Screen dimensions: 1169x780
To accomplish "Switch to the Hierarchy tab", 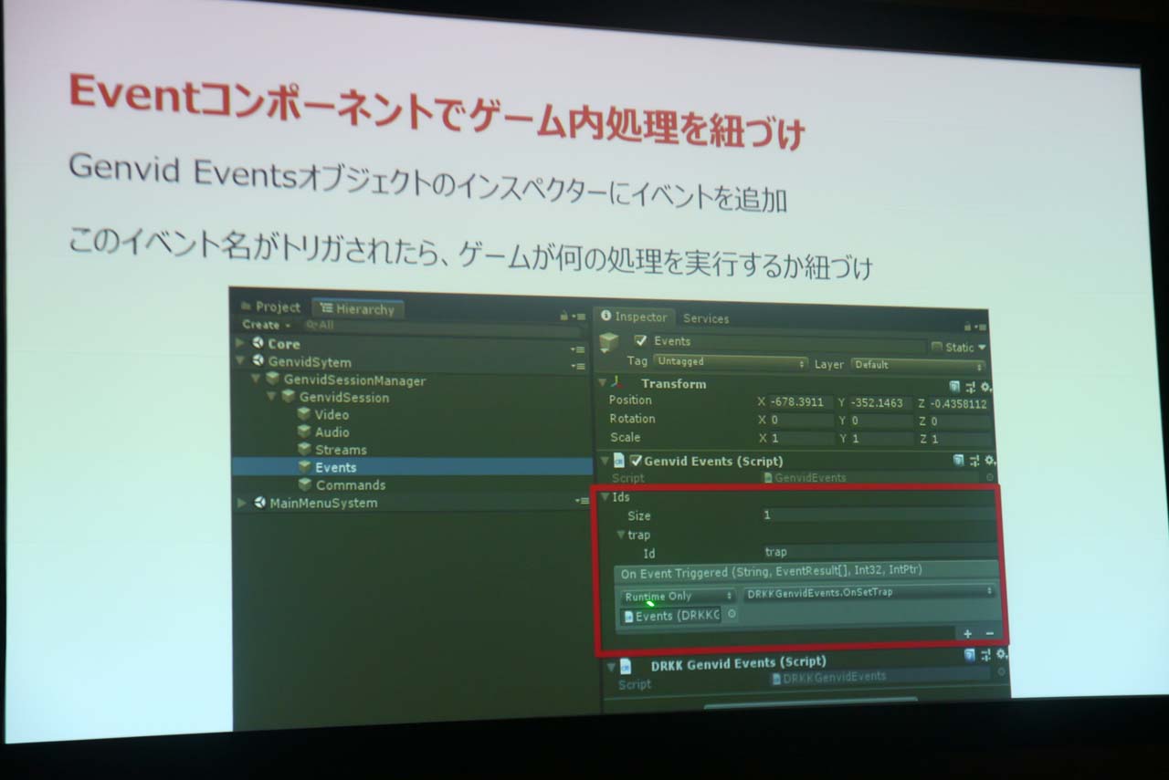I will 358,309.
